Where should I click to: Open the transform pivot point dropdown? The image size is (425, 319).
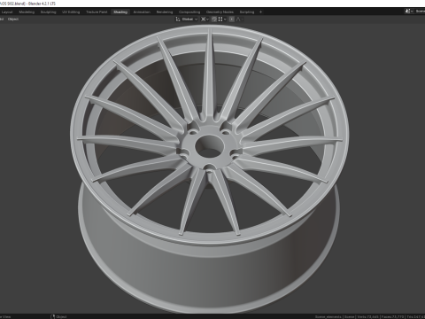click(205, 19)
